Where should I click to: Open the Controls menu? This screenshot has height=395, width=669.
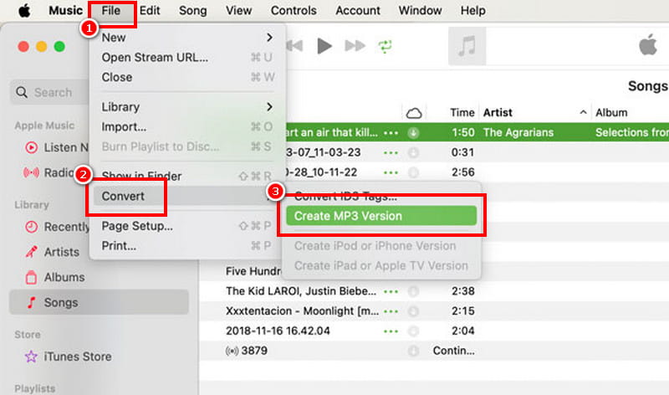pyautogui.click(x=294, y=10)
